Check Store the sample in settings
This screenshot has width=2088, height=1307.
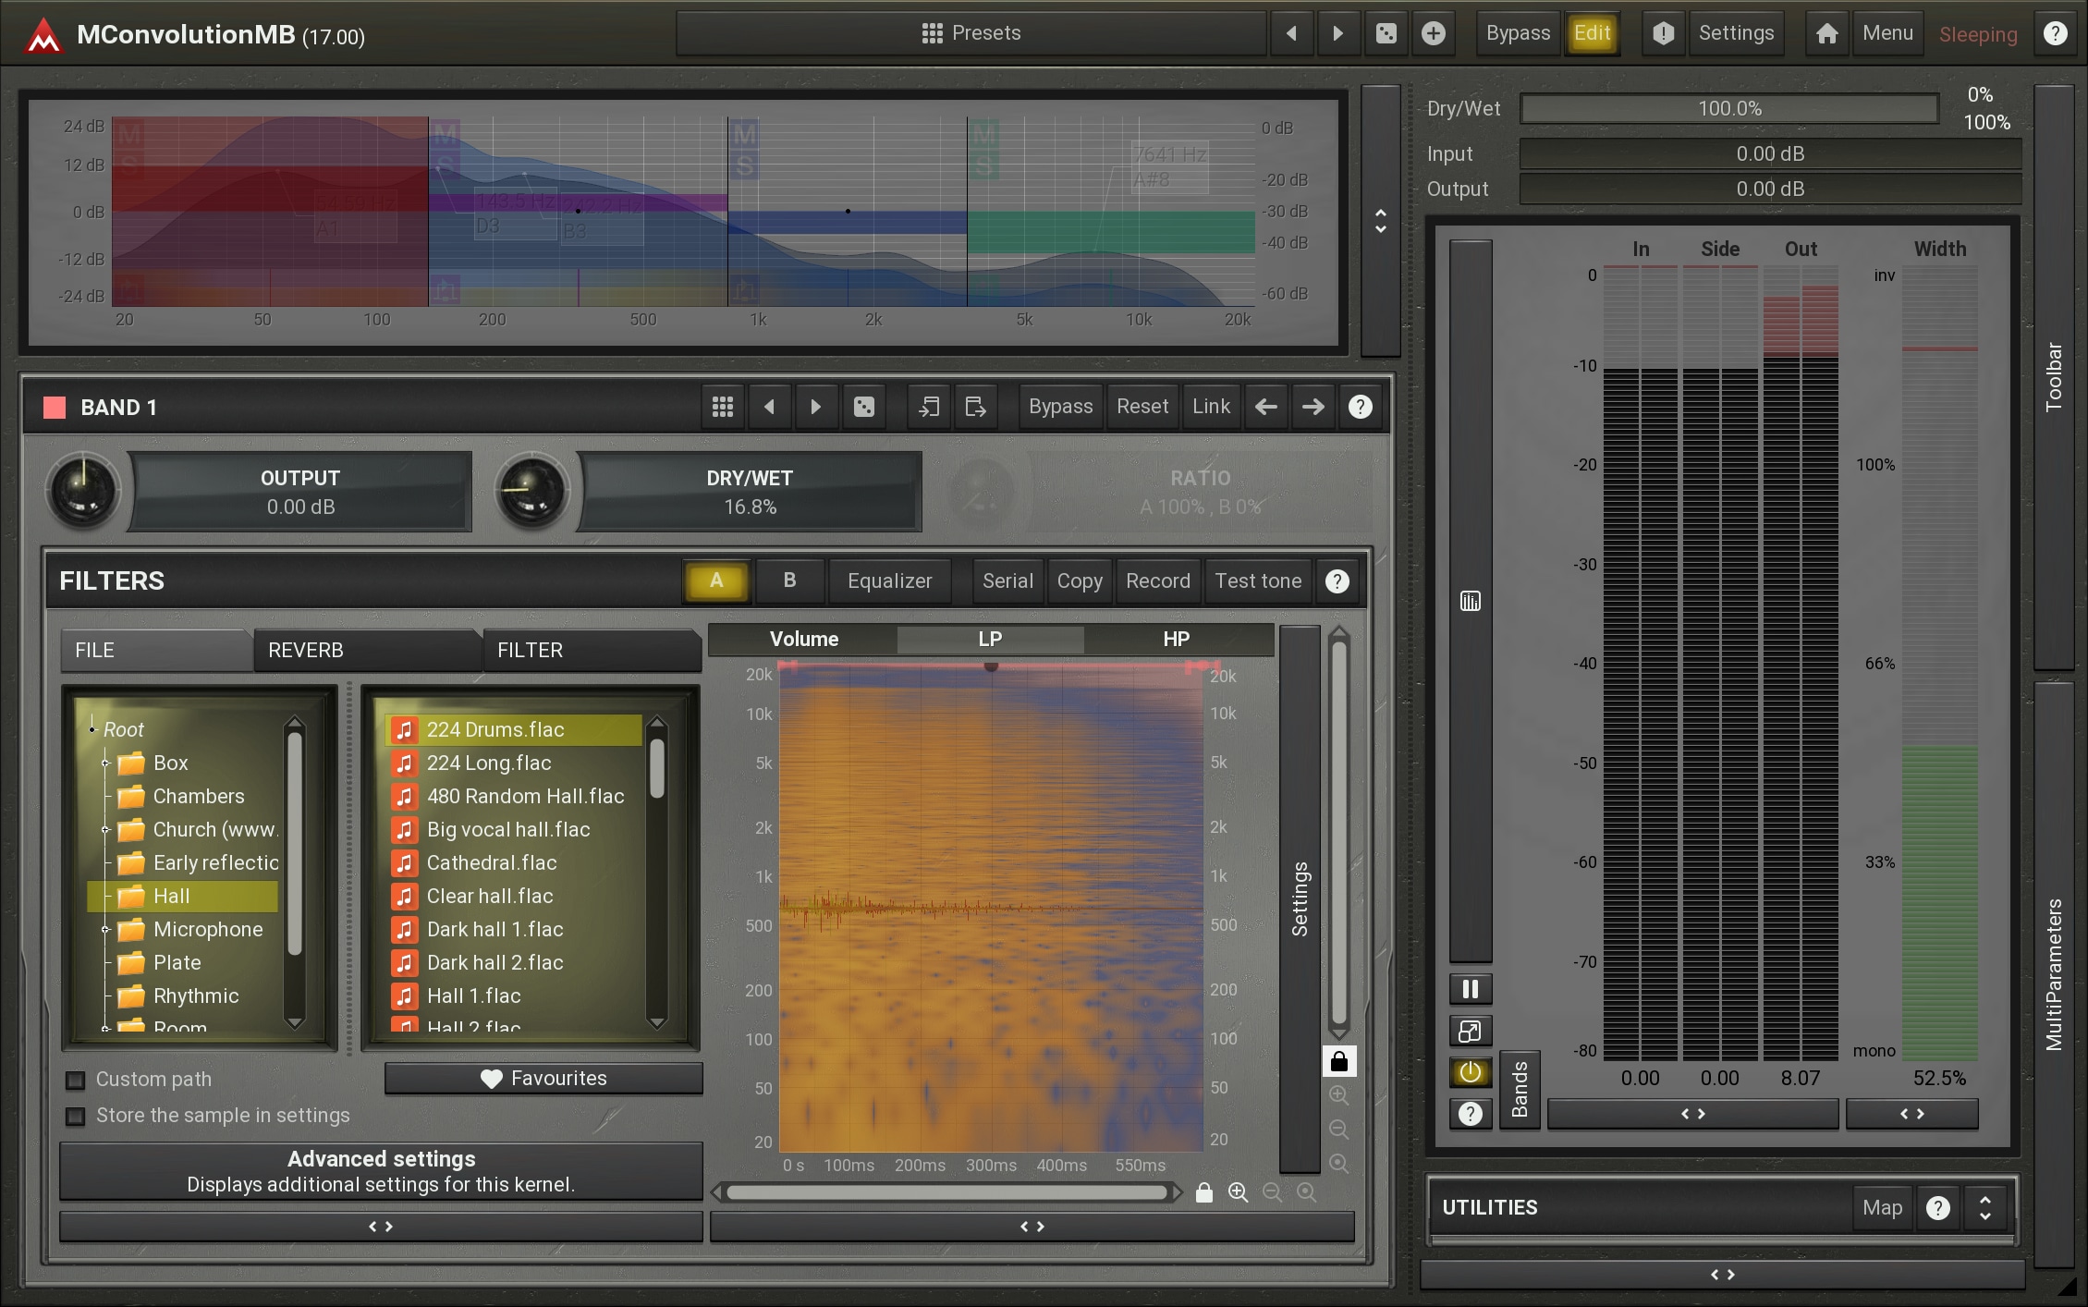tap(76, 1116)
